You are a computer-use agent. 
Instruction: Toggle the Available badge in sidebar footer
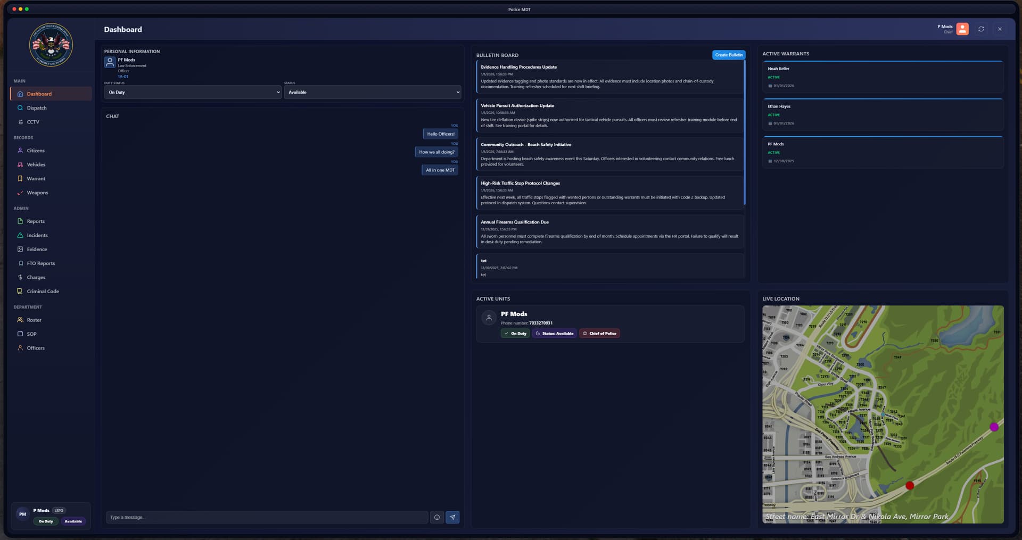point(73,521)
